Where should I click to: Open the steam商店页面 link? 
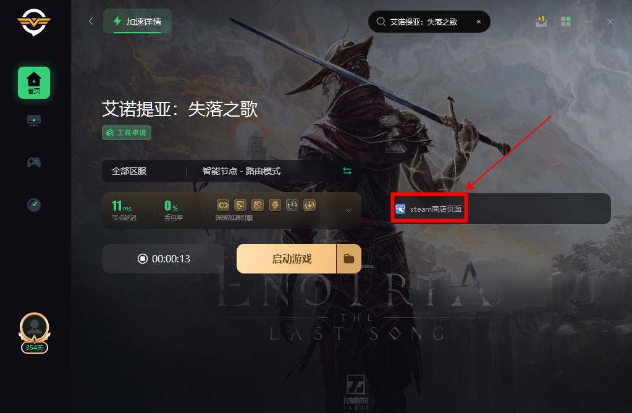tap(429, 209)
